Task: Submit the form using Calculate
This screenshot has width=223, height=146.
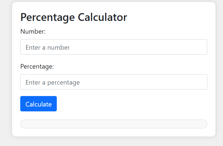Action: coord(39,104)
